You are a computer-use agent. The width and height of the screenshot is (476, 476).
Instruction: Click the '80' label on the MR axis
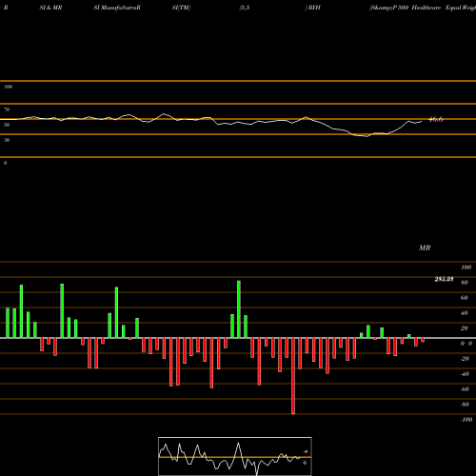tap(465, 283)
